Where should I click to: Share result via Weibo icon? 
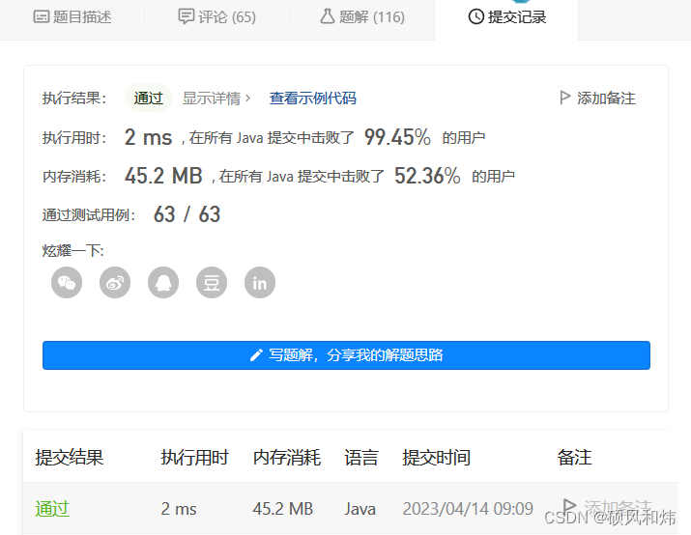pos(115,283)
